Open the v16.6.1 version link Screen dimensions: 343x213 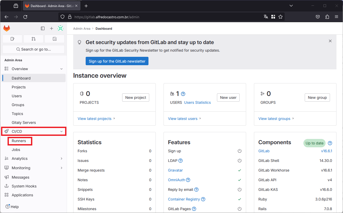point(327,151)
